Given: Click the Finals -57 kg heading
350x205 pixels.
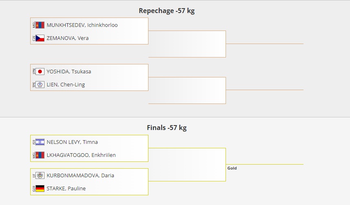Looking at the screenshot, I should tap(166, 128).
